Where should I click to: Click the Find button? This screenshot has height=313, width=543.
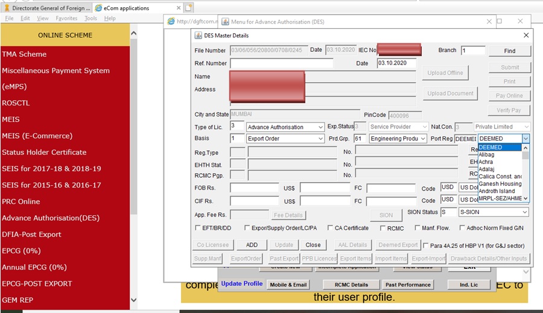pos(509,51)
